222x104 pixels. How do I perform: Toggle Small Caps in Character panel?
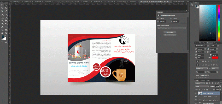click(x=206, y=61)
